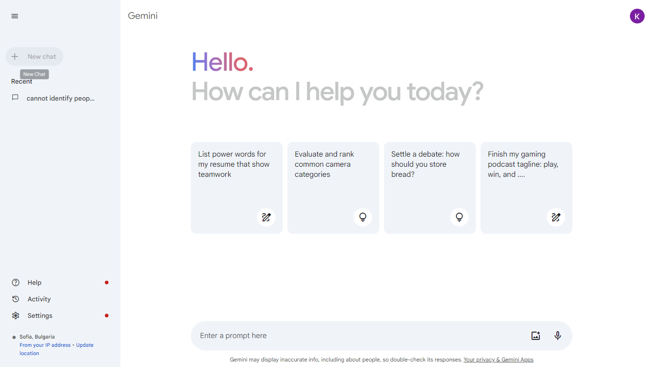Image resolution: width=652 pixels, height=367 pixels.
Task: Click 'Update location' link
Action: pyautogui.click(x=57, y=349)
